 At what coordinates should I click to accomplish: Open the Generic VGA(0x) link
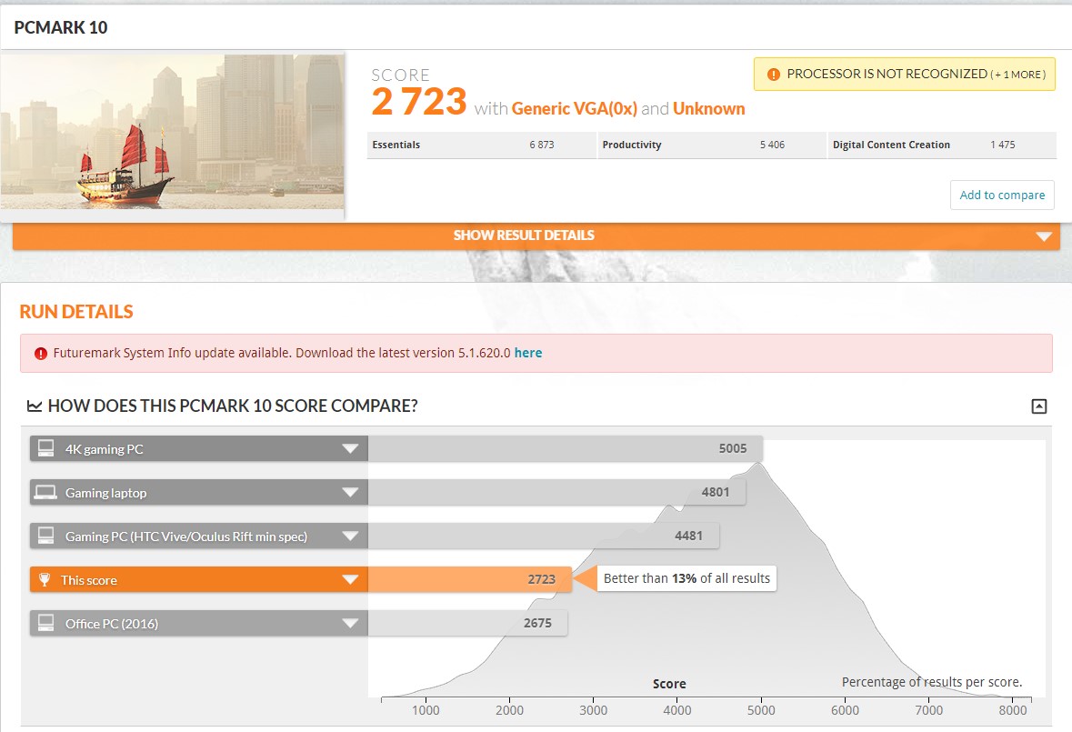pyautogui.click(x=575, y=109)
